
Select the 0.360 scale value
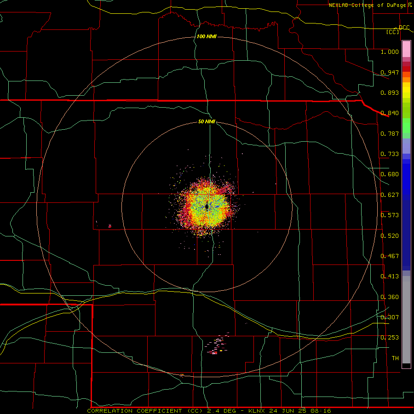390,297
